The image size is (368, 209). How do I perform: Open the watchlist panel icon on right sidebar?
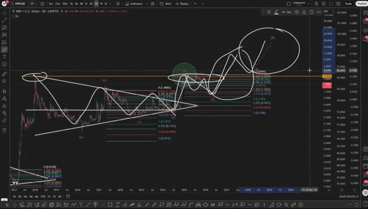click(x=365, y=13)
